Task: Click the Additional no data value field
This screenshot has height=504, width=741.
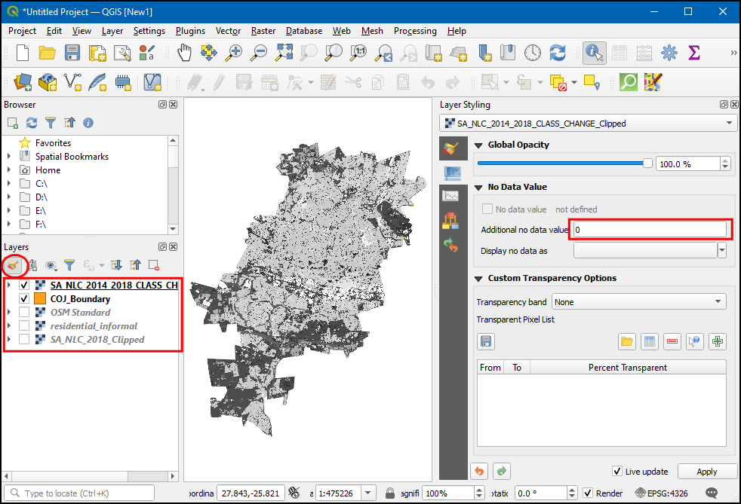Action: click(x=649, y=229)
